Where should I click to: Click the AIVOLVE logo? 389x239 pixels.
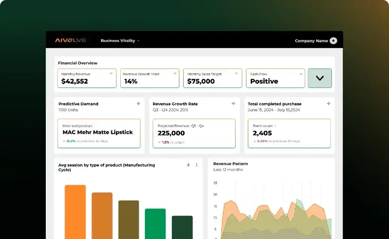click(70, 40)
